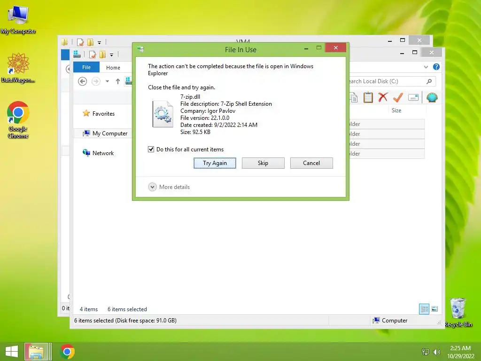Switch to the Home ribbon tab

(113, 68)
